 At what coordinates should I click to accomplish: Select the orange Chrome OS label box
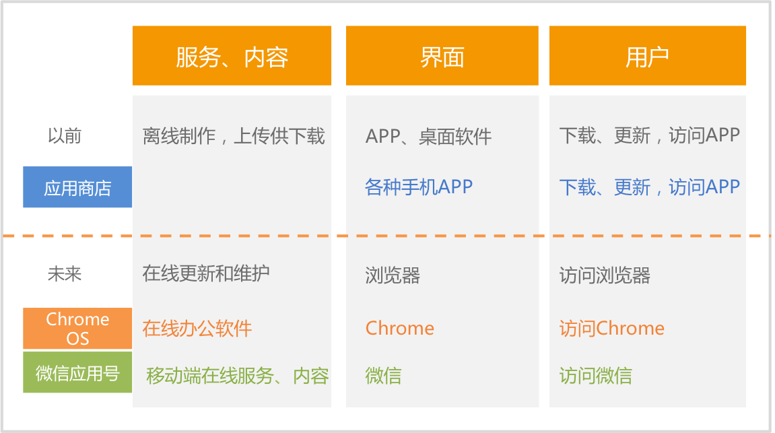coord(77,329)
